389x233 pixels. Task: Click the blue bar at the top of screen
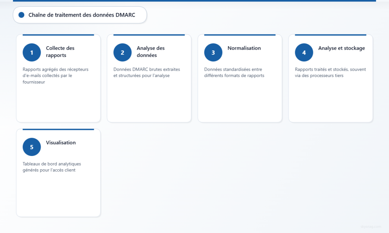coord(194,1)
